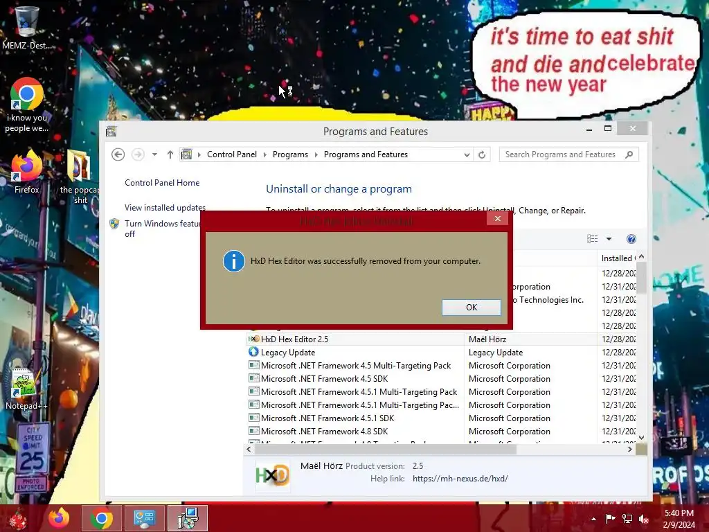The width and height of the screenshot is (709, 532).
Task: Click the change view list icon
Action: (x=593, y=238)
